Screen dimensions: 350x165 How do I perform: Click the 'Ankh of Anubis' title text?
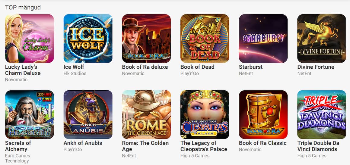83,143
